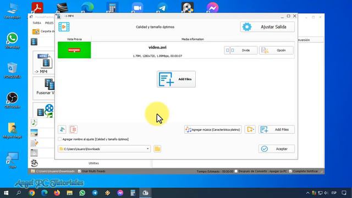
Task: Open the picture category icon
Action: coord(34,133)
